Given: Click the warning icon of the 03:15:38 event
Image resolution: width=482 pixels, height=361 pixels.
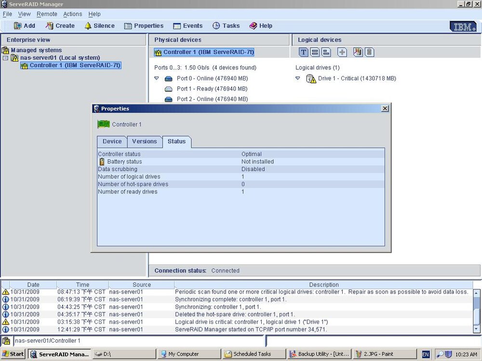Looking at the screenshot, I should [x=5, y=322].
